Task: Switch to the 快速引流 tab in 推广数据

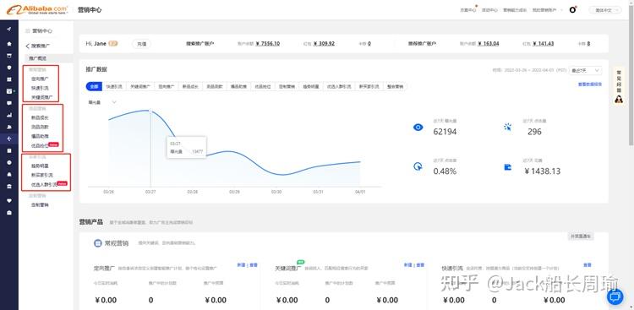Action: 114,86
